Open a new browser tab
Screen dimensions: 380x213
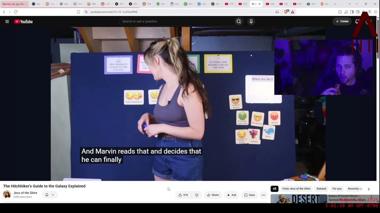335,4
